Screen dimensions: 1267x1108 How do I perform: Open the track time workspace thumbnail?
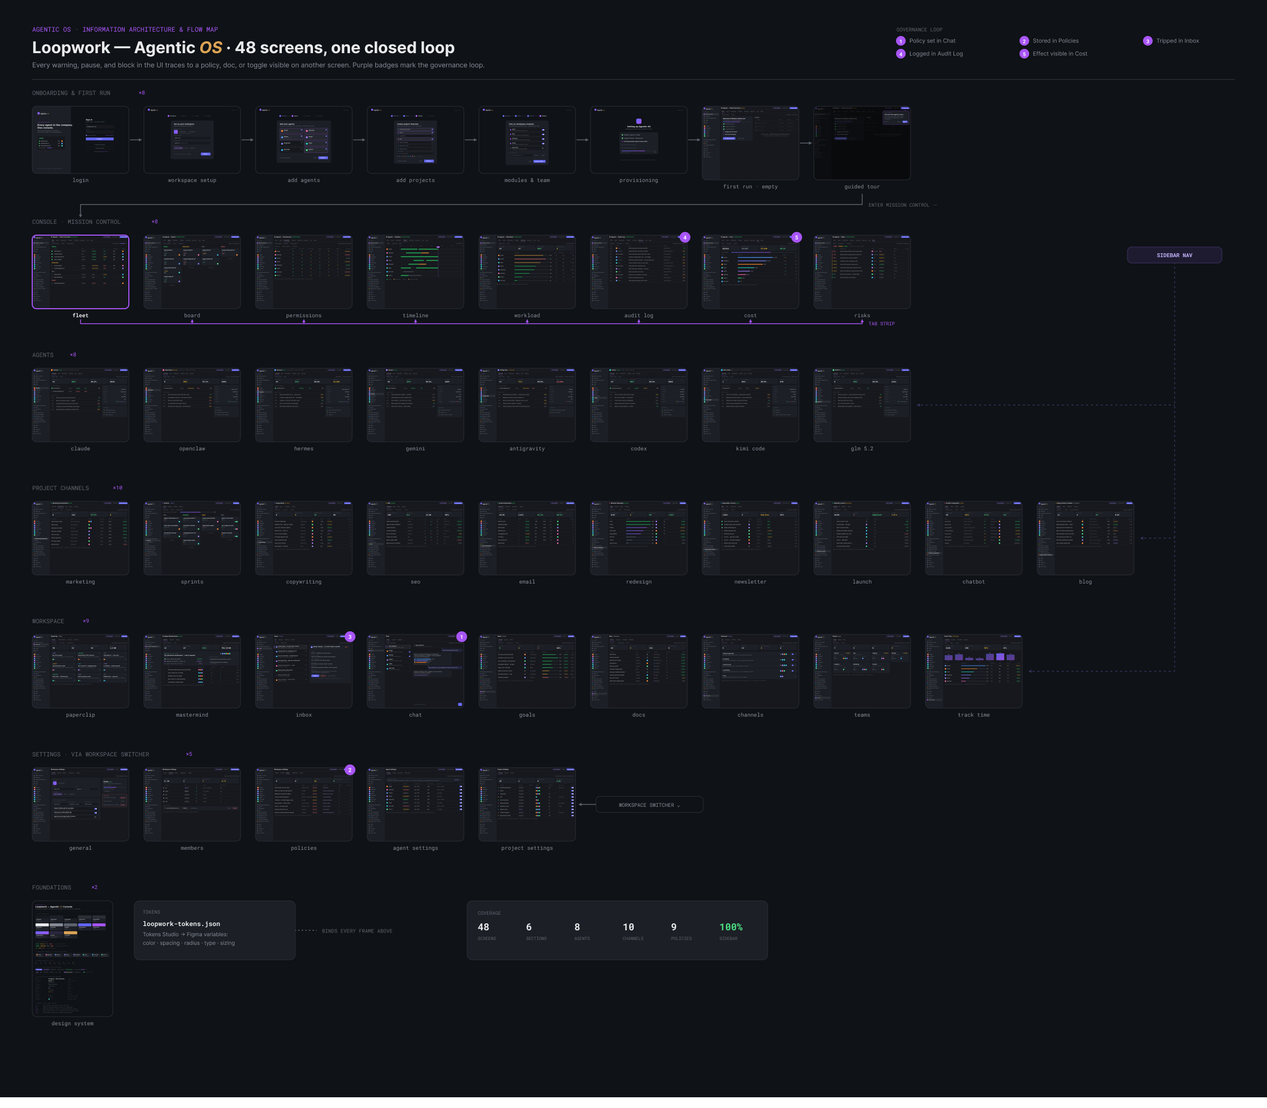click(x=974, y=672)
